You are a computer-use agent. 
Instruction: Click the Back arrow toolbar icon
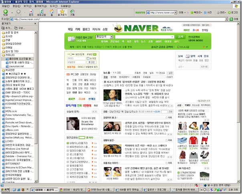(x=6, y=12)
